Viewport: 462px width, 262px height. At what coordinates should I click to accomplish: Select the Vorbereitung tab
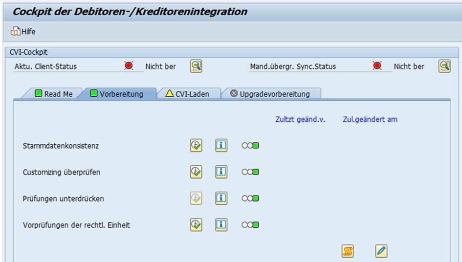pyautogui.click(x=117, y=94)
